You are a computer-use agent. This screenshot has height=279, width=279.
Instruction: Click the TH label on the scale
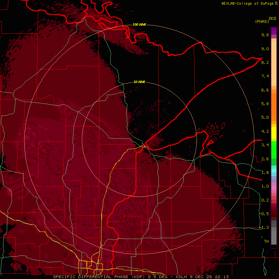coord(266,241)
